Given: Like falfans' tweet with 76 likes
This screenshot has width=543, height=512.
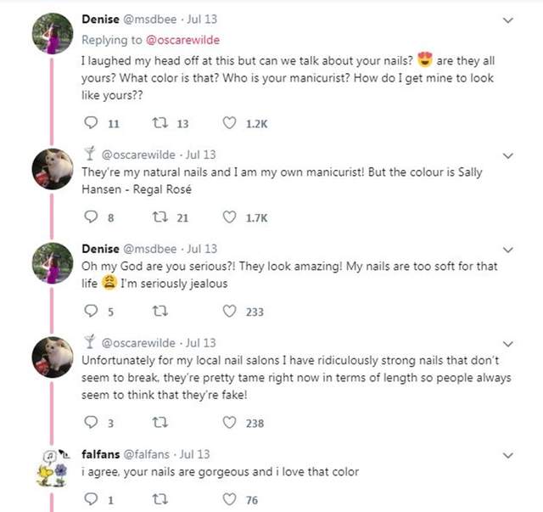Looking at the screenshot, I should pyautogui.click(x=229, y=500).
